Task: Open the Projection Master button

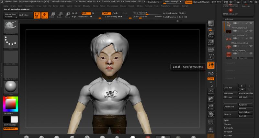Action: [x=10, y=15]
